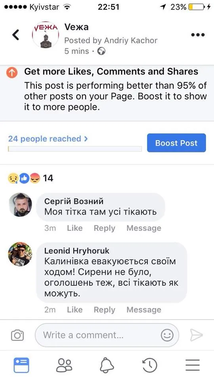The image size is (214, 380).
Task: Click the Boost Post button
Action: point(176,143)
